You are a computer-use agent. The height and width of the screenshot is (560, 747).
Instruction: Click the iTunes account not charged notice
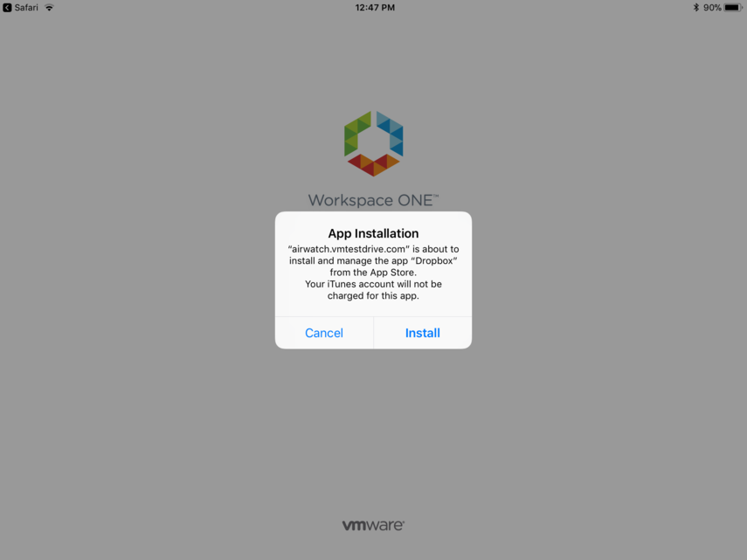coord(374,290)
